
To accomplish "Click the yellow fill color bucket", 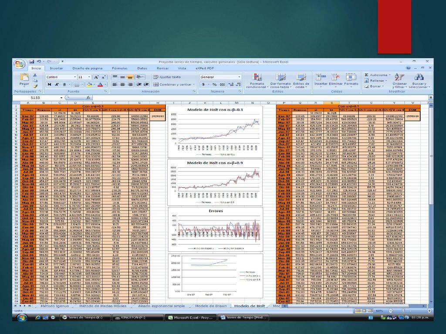I will click(89, 84).
